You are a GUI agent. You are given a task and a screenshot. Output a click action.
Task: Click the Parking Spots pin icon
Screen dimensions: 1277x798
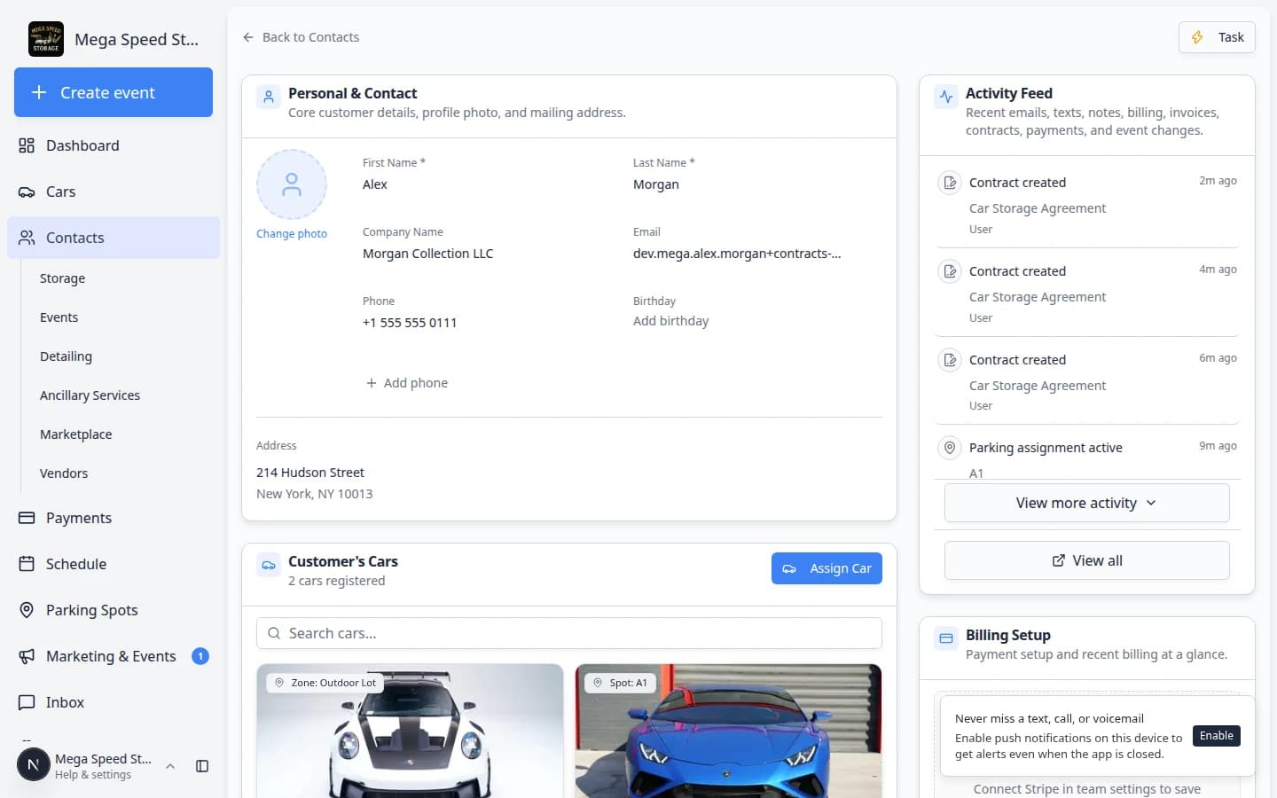pos(27,610)
